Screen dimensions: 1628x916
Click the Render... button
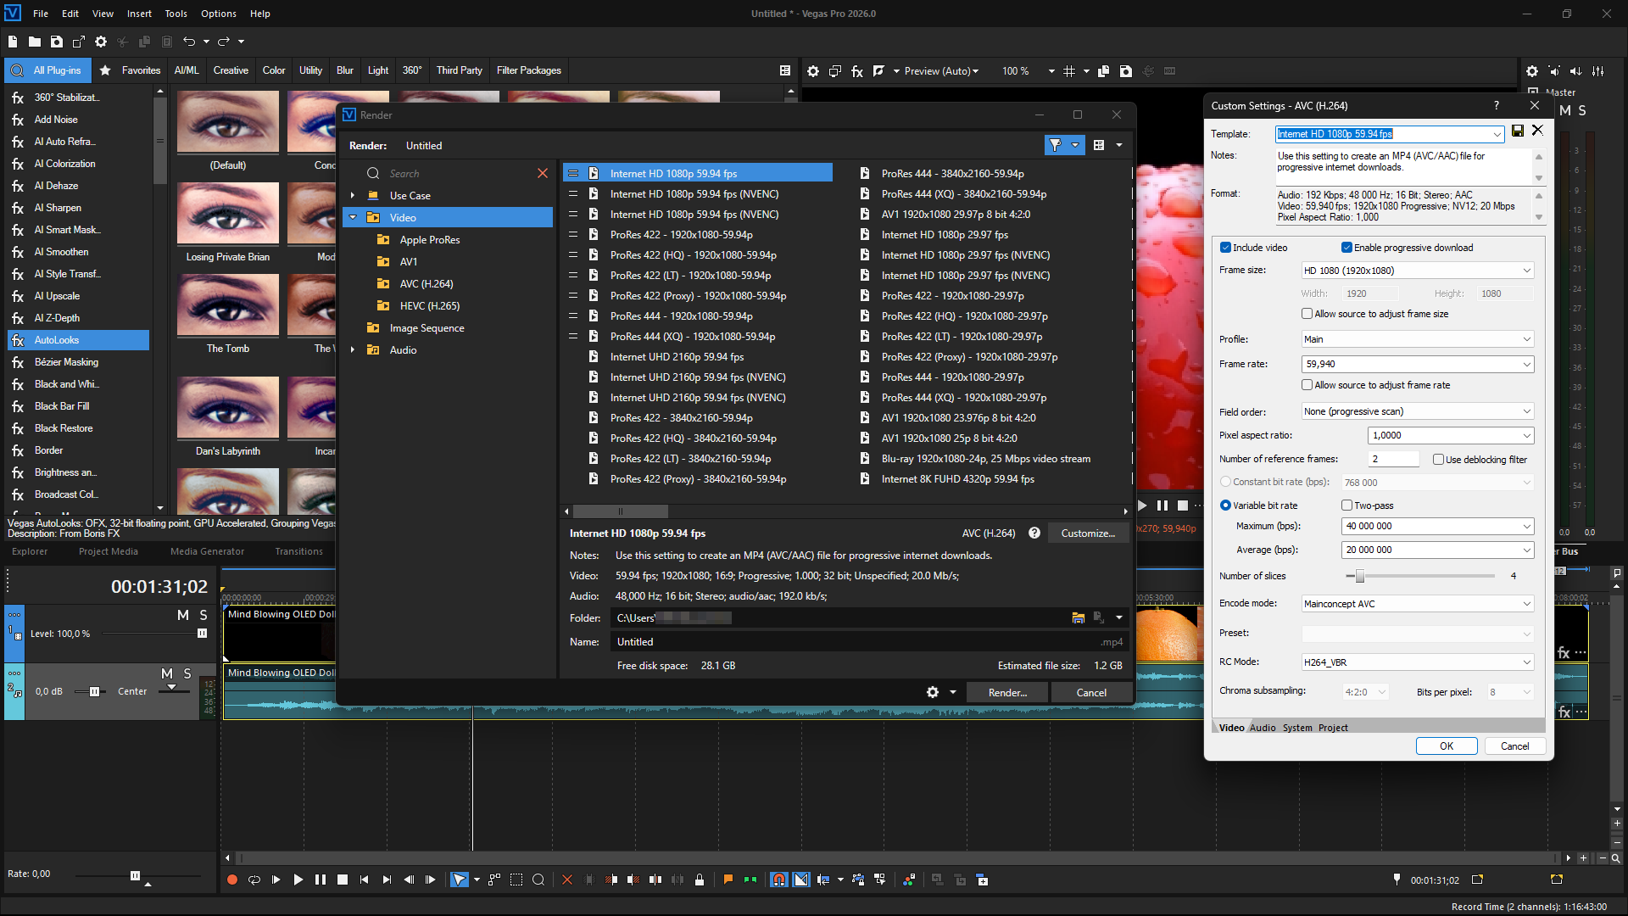pos(1007,693)
